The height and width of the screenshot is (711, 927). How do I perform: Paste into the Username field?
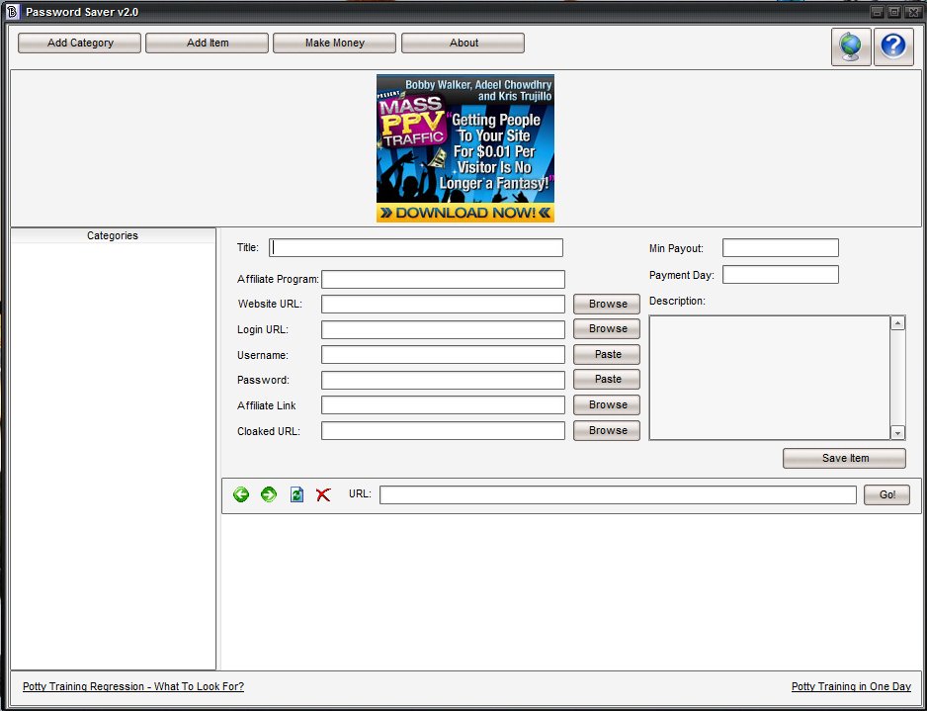[607, 354]
